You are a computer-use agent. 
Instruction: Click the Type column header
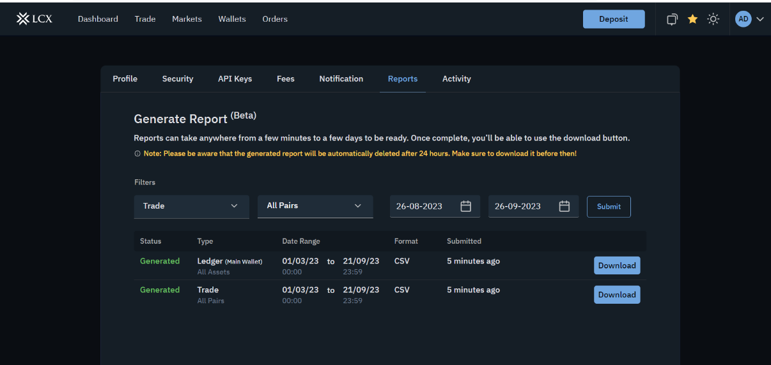tap(205, 241)
